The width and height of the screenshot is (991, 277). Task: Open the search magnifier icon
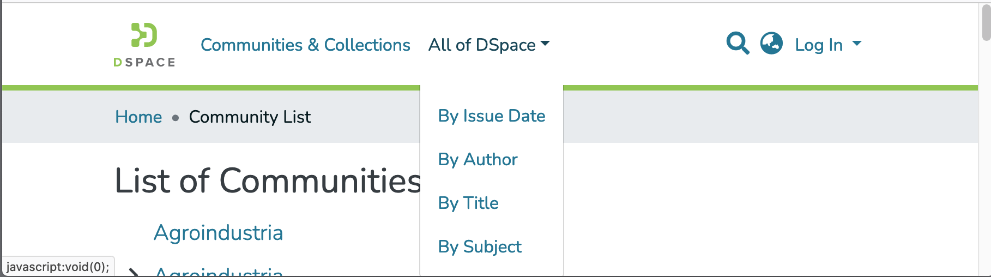click(738, 43)
